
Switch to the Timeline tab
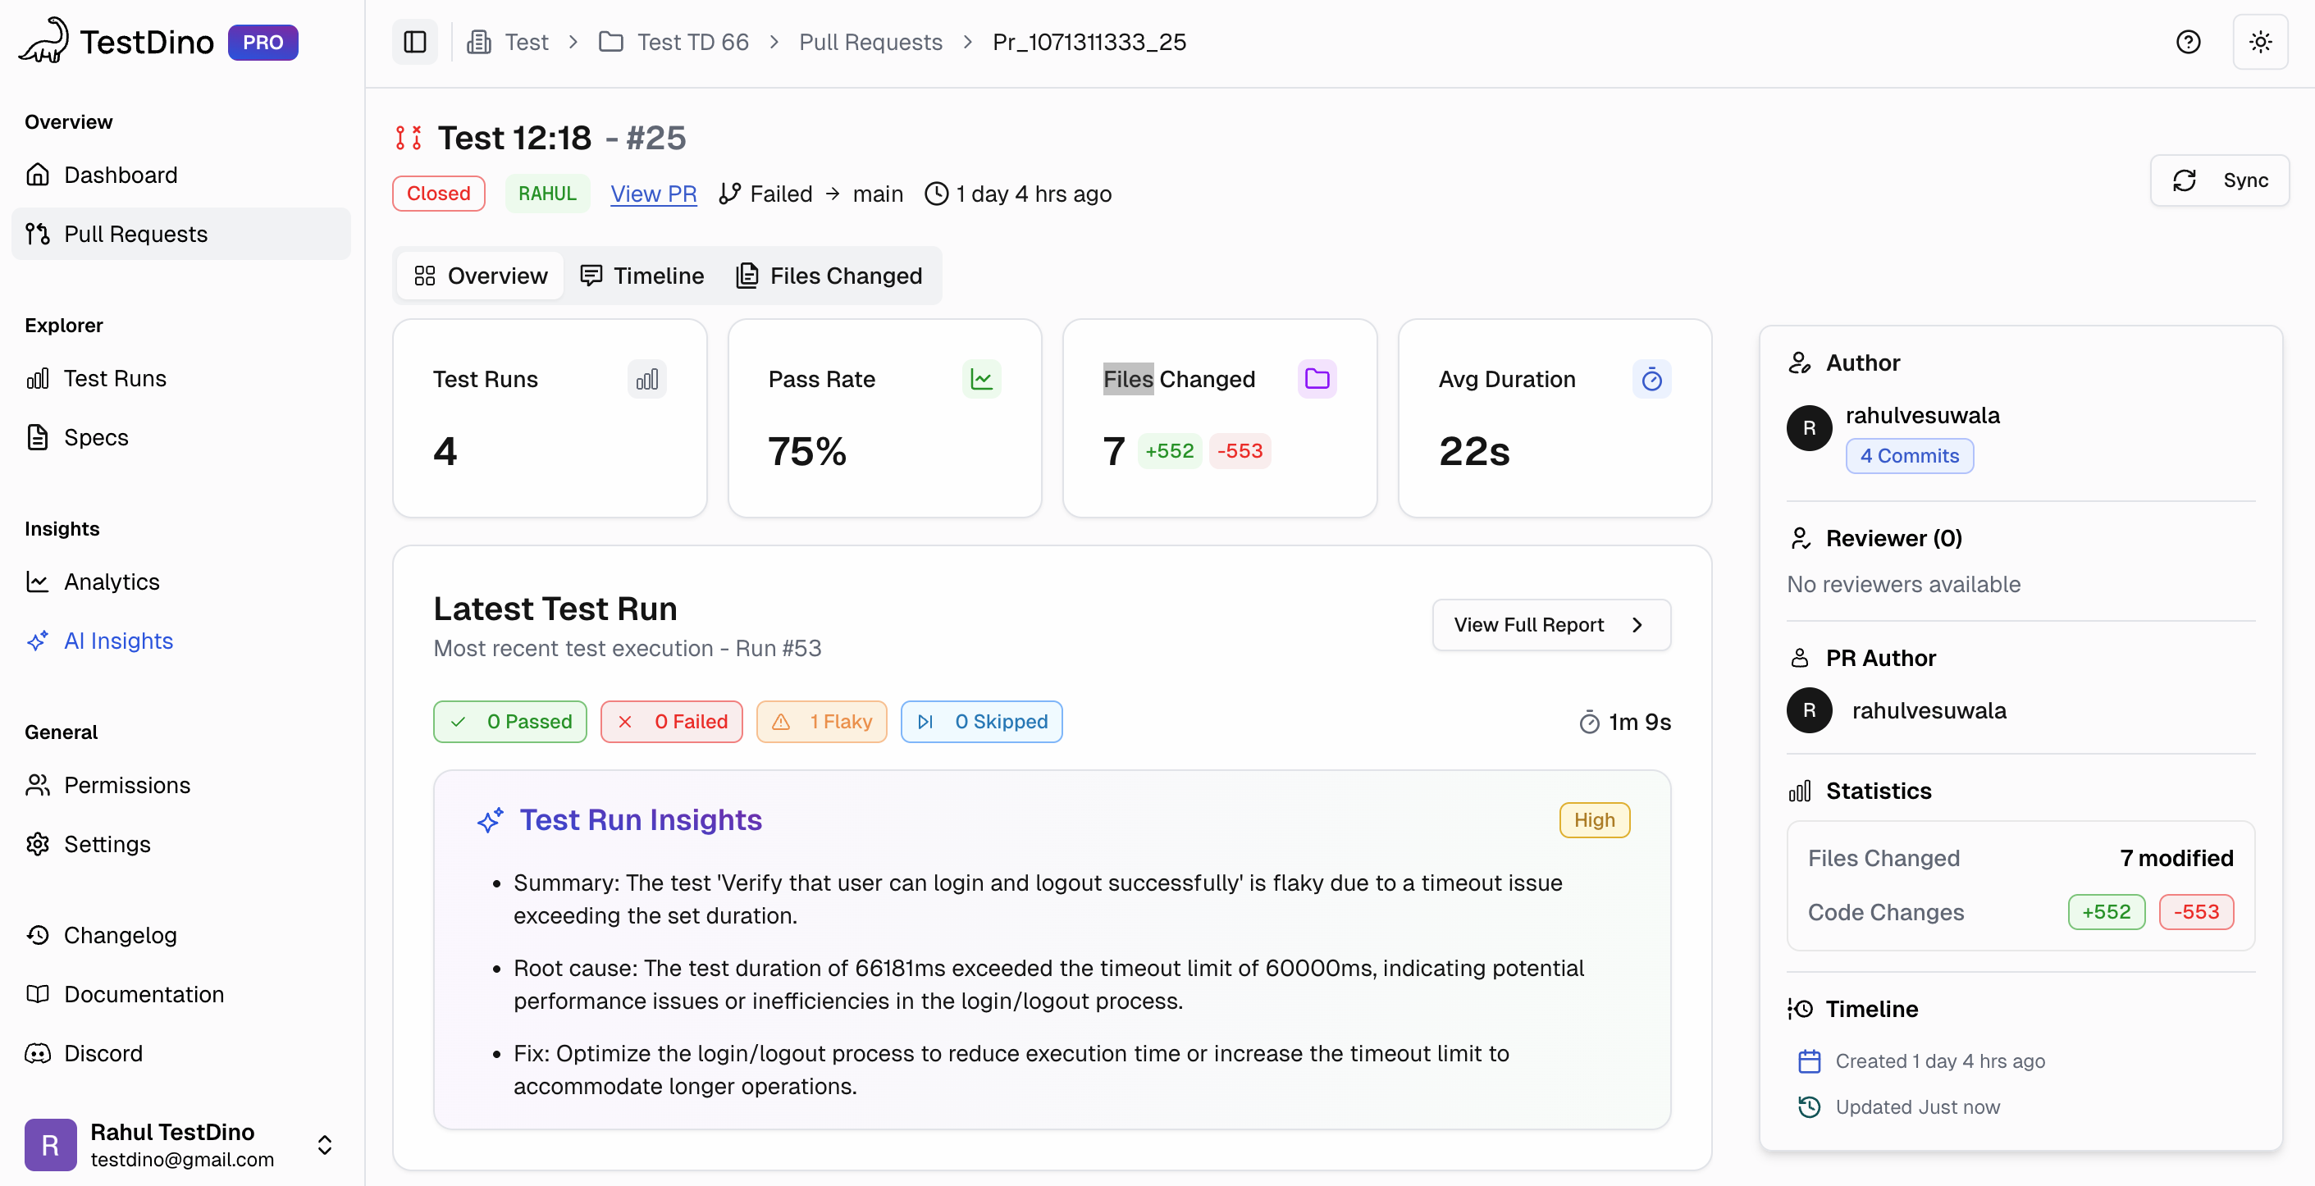tap(642, 276)
